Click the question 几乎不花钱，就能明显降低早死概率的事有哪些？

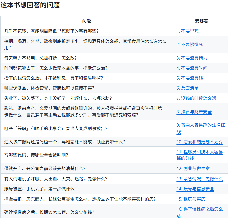(52, 31)
